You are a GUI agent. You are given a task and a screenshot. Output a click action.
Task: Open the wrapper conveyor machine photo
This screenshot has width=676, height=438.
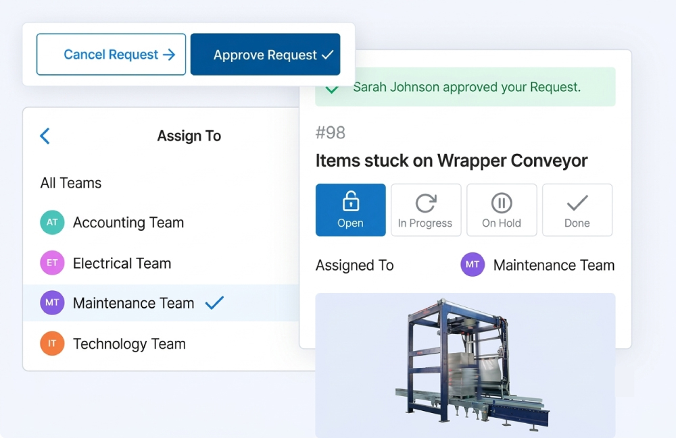(x=465, y=365)
